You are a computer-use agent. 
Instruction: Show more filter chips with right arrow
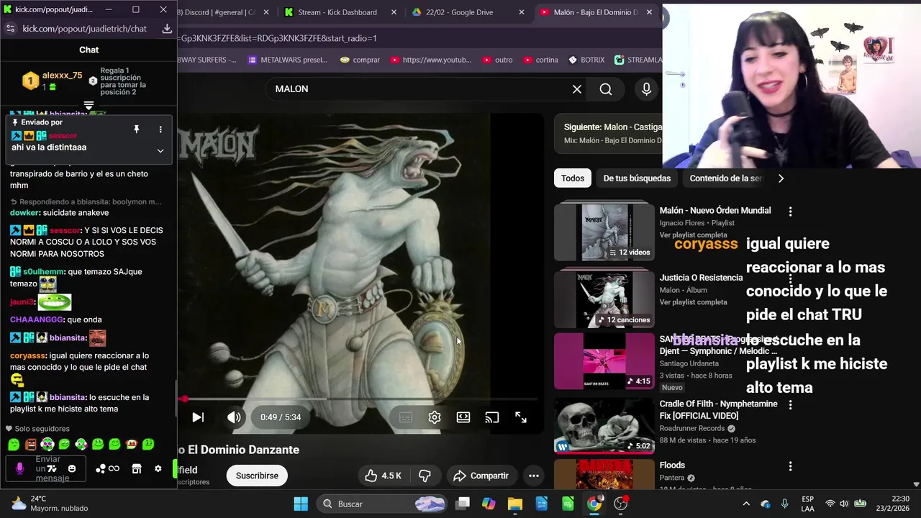click(781, 178)
